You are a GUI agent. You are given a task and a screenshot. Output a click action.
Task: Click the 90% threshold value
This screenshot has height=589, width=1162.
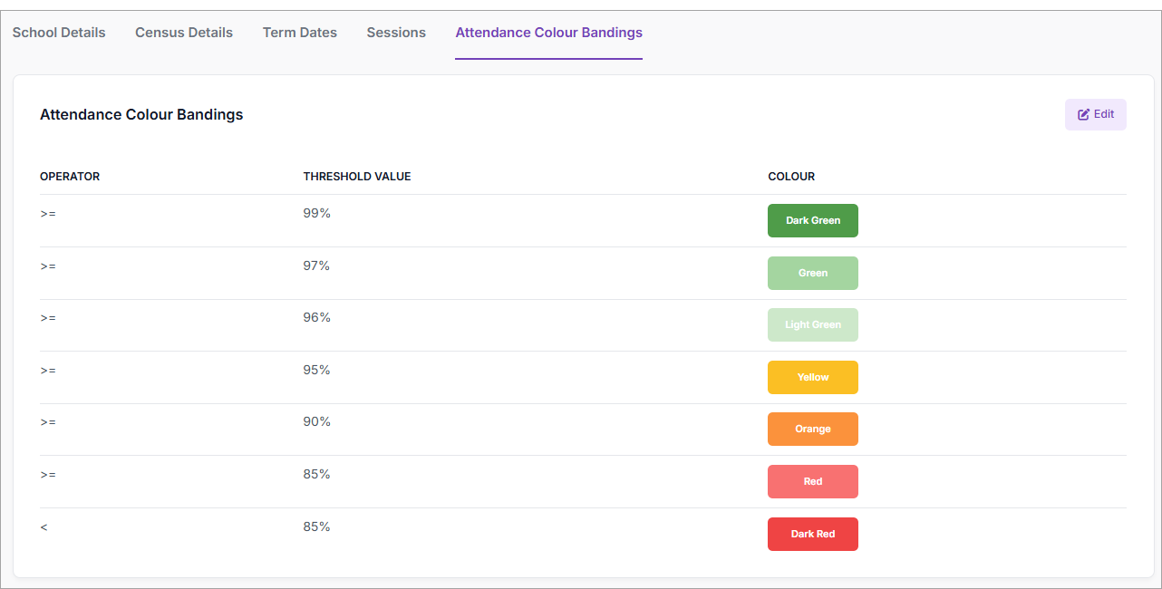(316, 421)
